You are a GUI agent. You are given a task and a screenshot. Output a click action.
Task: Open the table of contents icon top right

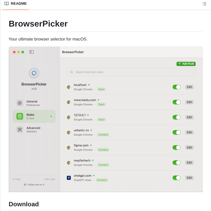(x=204, y=4)
